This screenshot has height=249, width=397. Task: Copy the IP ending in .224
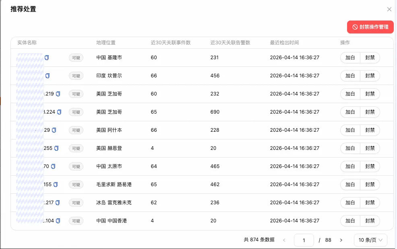tap(59, 112)
